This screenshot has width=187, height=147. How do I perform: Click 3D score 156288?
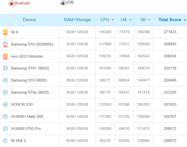pos(143,32)
